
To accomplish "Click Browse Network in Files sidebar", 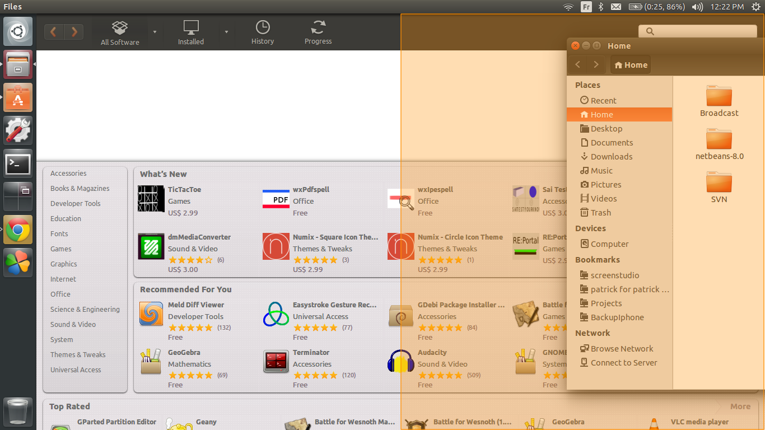I will 619,349.
